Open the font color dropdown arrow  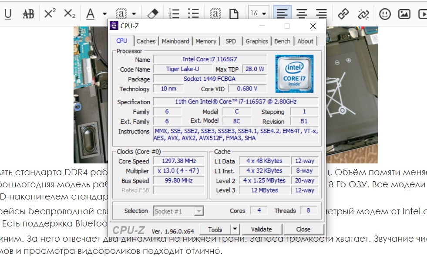pos(104,13)
